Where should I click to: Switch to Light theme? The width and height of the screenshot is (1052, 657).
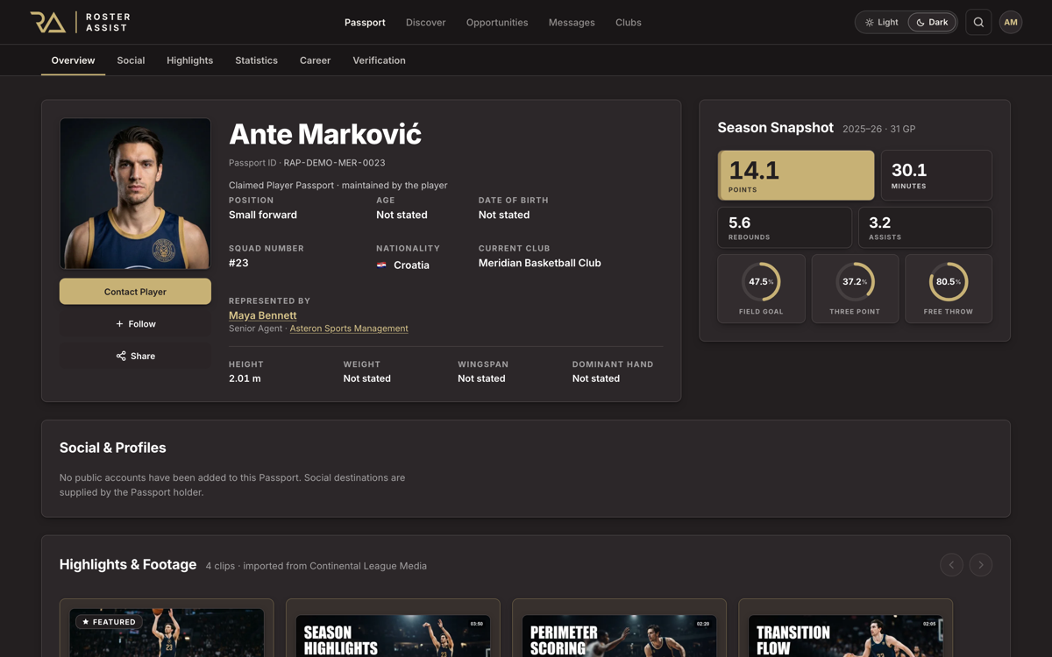coord(882,22)
